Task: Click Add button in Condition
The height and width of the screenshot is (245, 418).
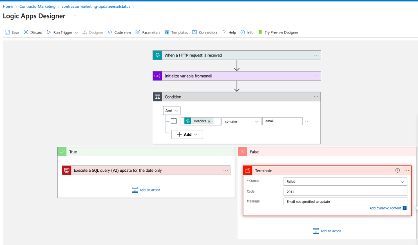Action: tap(187, 135)
